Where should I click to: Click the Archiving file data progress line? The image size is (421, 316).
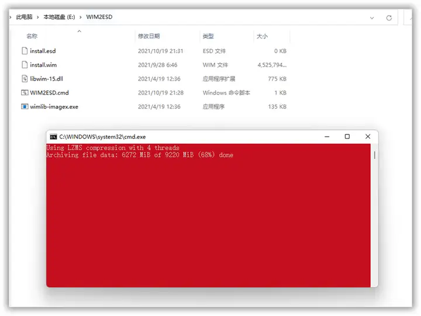[140, 155]
